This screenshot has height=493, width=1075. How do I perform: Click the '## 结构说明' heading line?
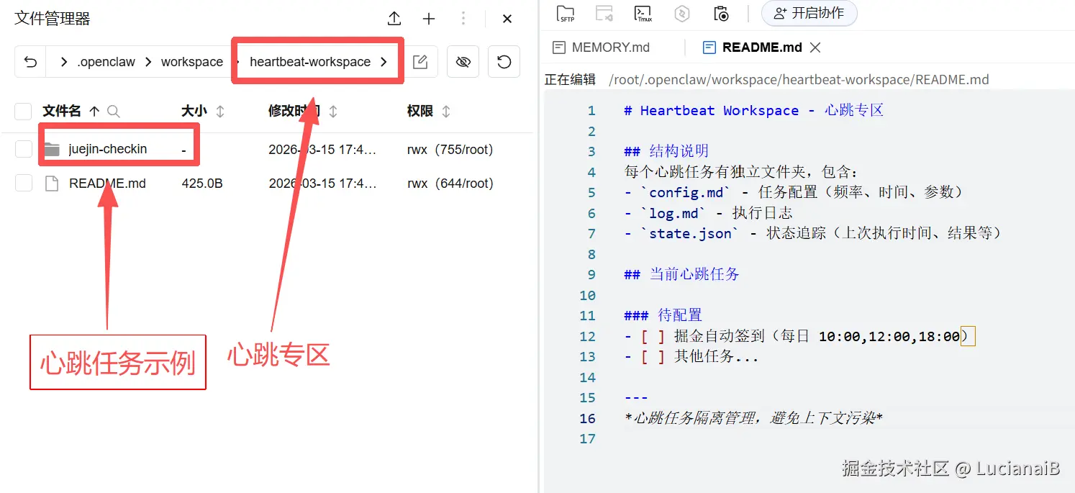pos(666,151)
